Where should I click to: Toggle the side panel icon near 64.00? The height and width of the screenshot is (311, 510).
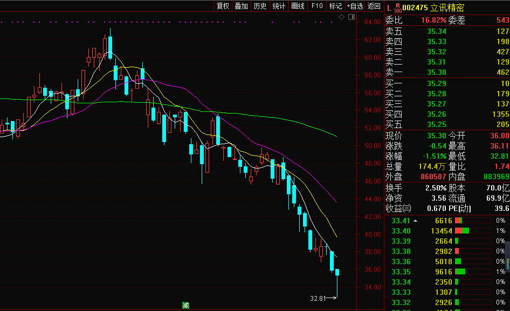[351, 18]
